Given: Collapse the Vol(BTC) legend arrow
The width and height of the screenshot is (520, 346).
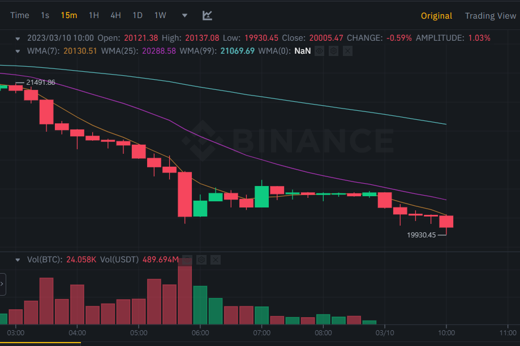Looking at the screenshot, I should tap(18, 260).
